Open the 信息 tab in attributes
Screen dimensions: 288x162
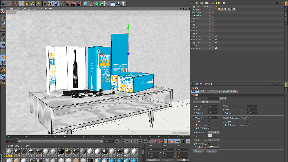tap(203, 91)
